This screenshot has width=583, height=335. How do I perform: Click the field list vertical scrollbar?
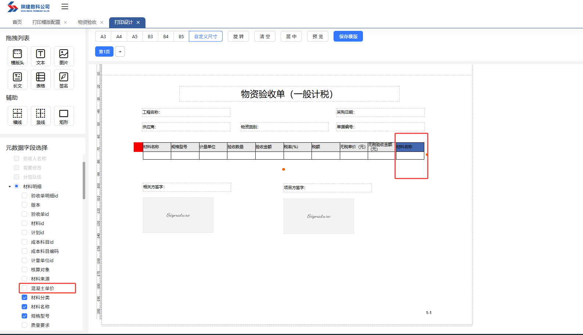[84, 180]
